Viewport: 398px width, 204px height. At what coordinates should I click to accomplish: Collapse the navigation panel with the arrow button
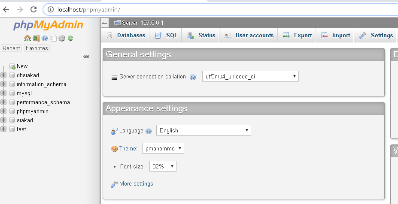(x=105, y=23)
